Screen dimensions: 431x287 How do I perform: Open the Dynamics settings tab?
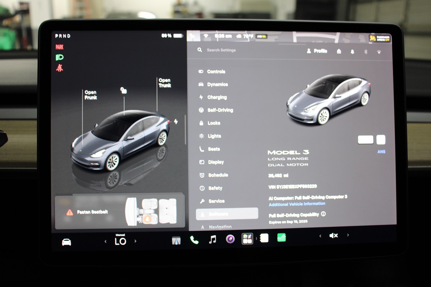pyautogui.click(x=213, y=85)
